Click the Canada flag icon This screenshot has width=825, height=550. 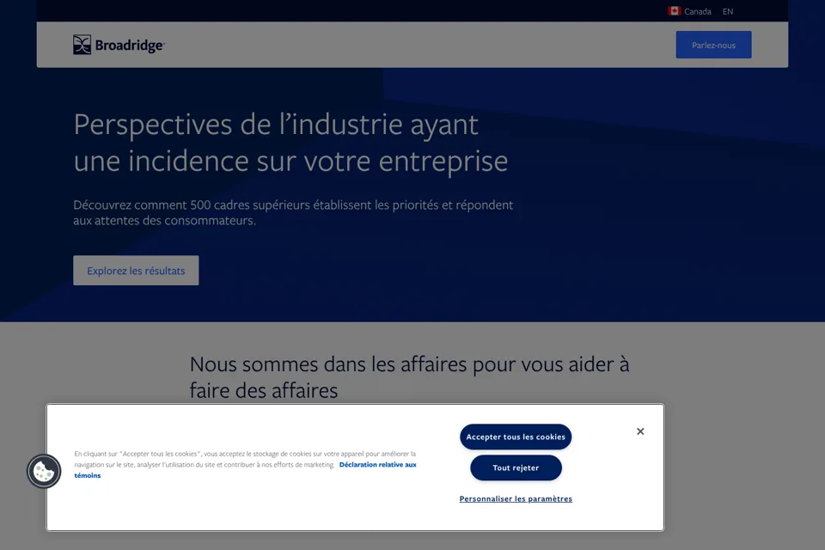click(x=674, y=11)
